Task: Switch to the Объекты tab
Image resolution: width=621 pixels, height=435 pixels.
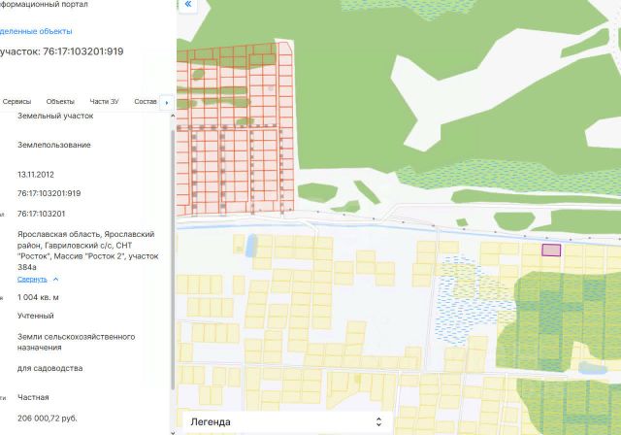Action: [60, 102]
